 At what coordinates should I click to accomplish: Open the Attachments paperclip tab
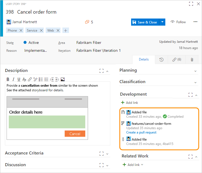pos(192,59)
